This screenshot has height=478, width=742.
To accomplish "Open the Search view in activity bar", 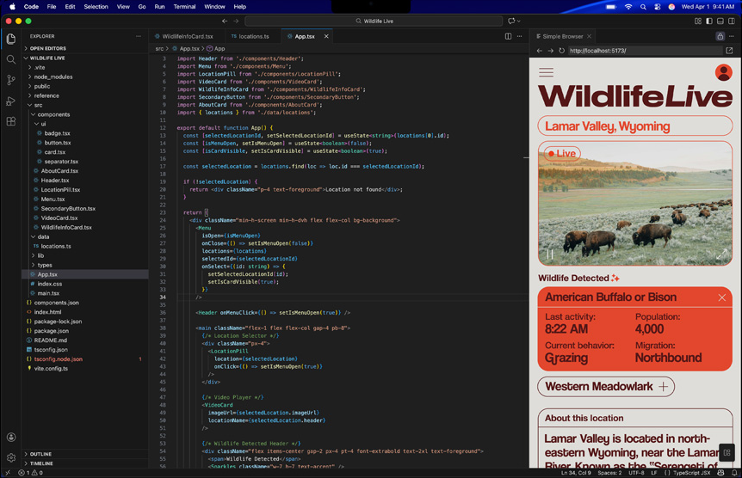I will pyautogui.click(x=11, y=59).
